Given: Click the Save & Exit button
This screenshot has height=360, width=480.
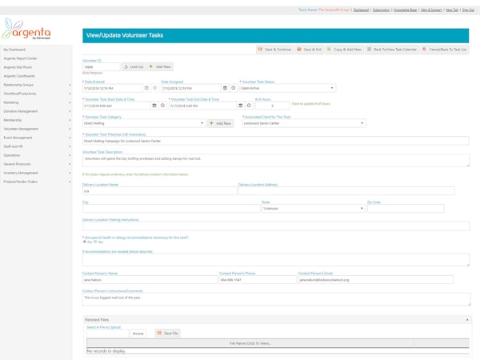Looking at the screenshot, I should tap(309, 50).
